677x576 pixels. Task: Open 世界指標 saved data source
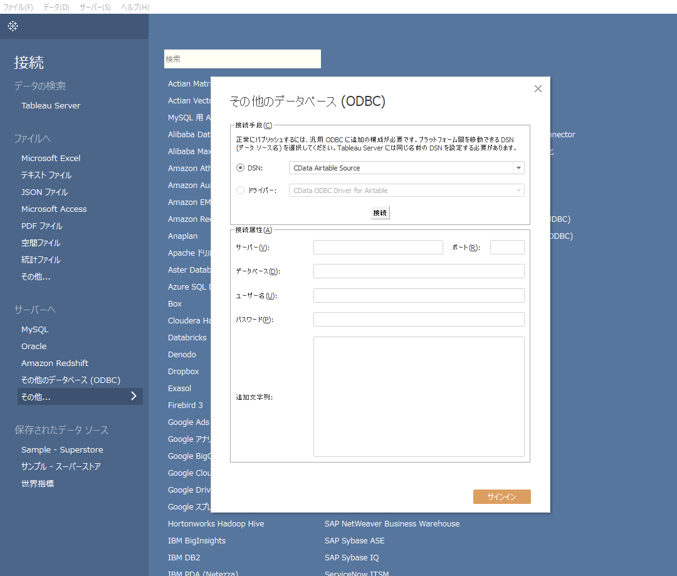point(38,484)
